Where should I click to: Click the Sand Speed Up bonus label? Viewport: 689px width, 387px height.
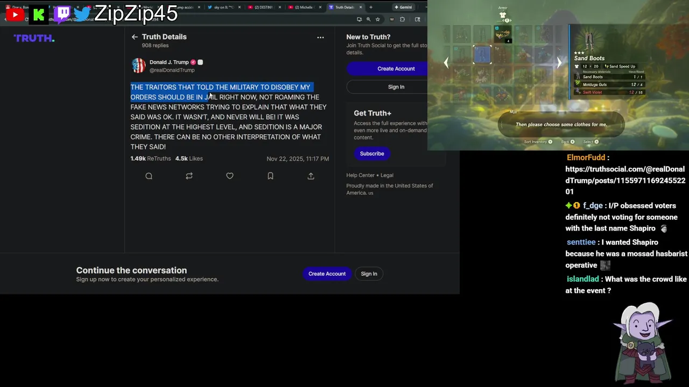pyautogui.click(x=620, y=66)
